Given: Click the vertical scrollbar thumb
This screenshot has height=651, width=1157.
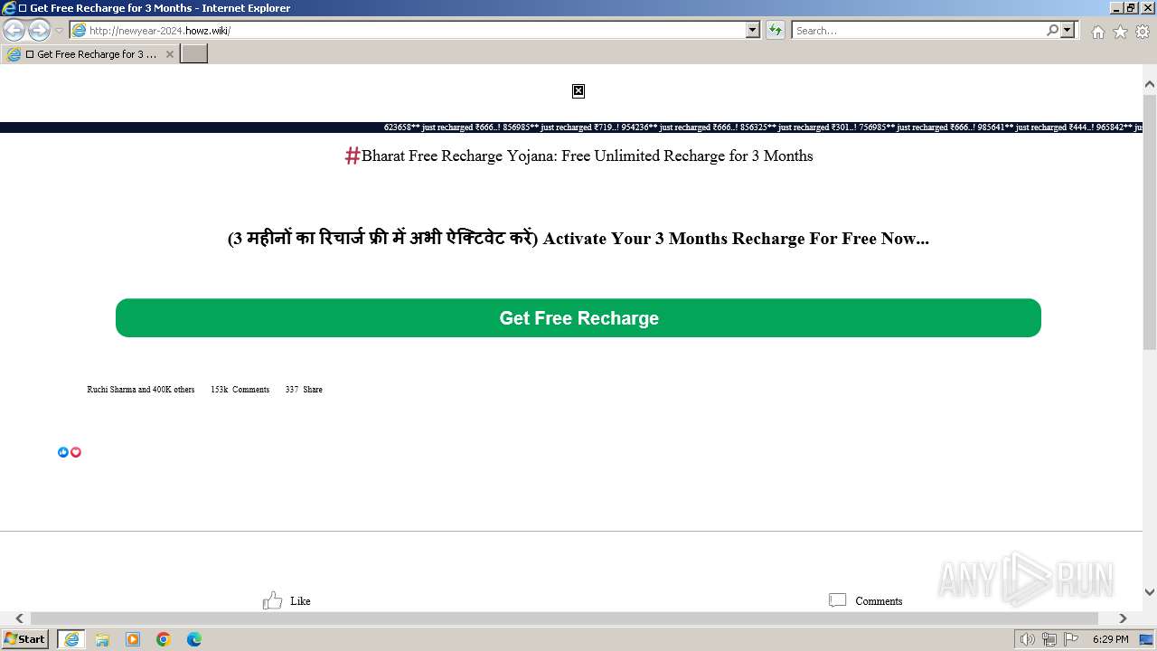Looking at the screenshot, I should pos(1150,222).
